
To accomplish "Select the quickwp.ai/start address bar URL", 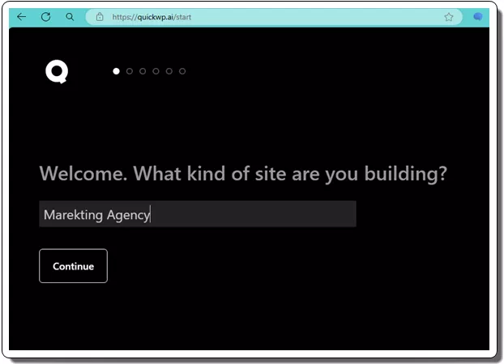I will 152,17.
